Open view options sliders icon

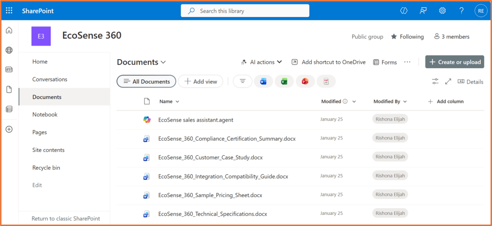click(x=435, y=81)
